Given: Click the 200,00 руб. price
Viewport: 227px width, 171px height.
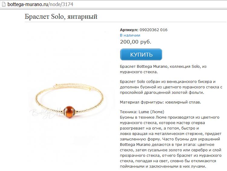Looking at the screenshot, I should coord(136,42).
